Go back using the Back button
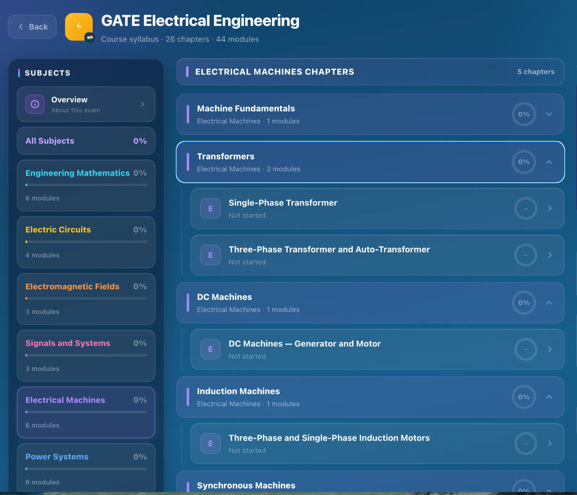577x495 pixels. pyautogui.click(x=32, y=27)
